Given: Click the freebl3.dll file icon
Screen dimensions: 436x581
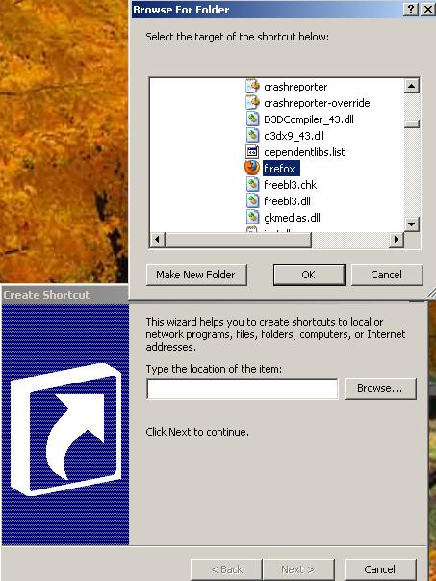Looking at the screenshot, I should pyautogui.click(x=252, y=200).
